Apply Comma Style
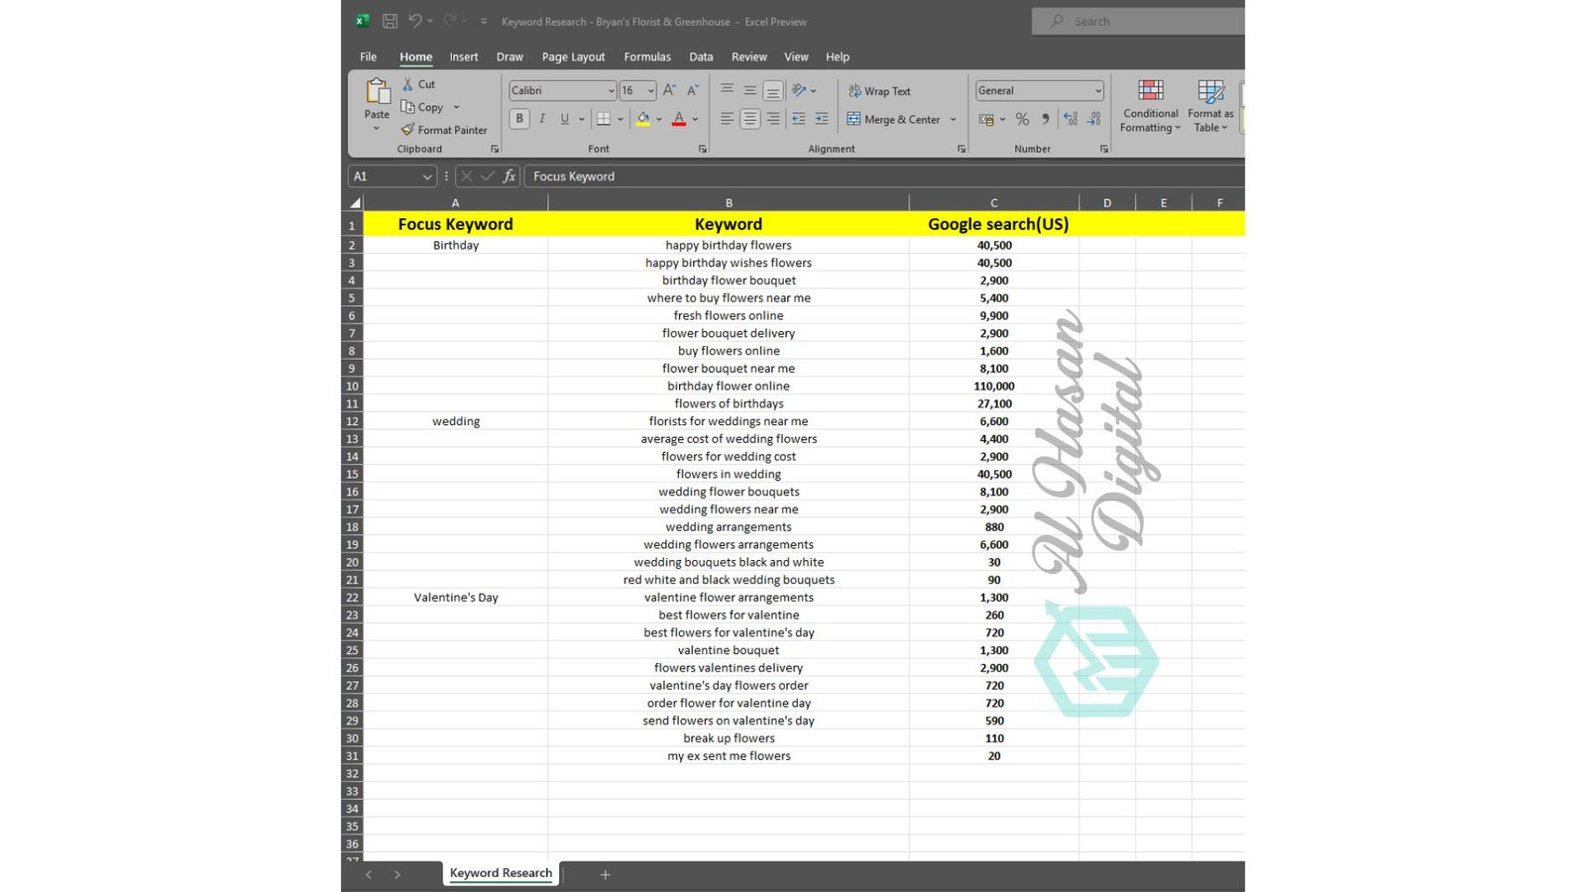Screen dimensions: 1586x892 (1045, 119)
